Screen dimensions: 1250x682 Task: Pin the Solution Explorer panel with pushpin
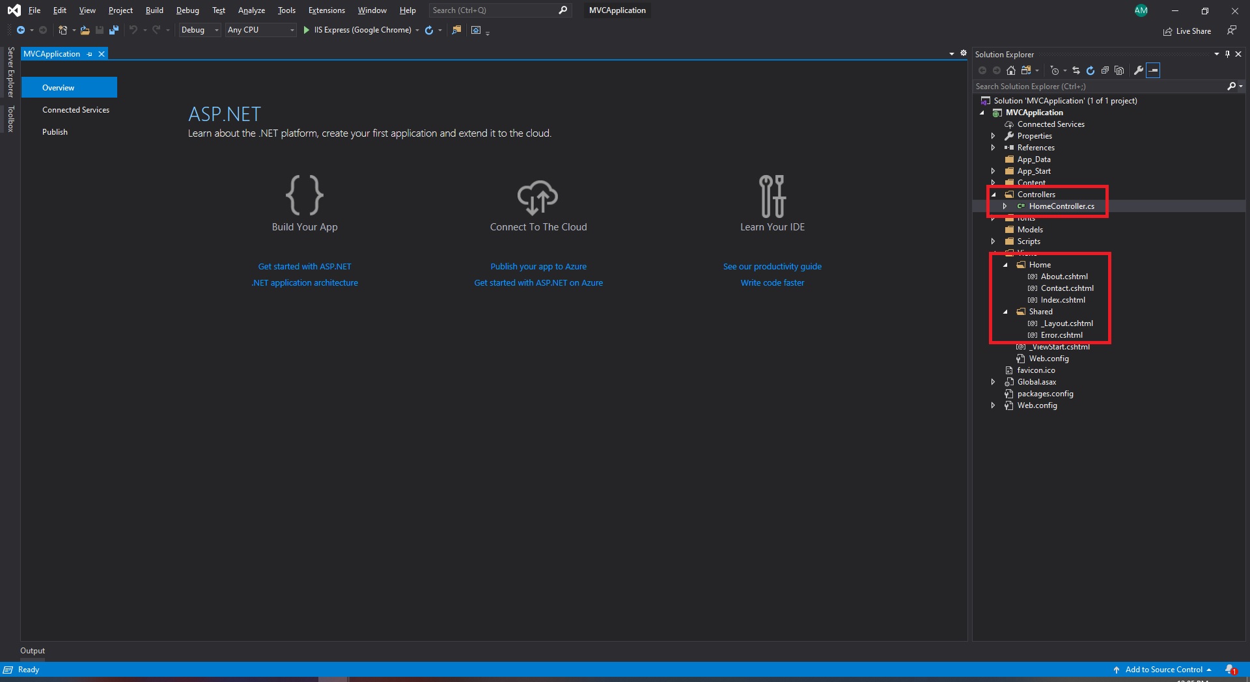click(1227, 54)
